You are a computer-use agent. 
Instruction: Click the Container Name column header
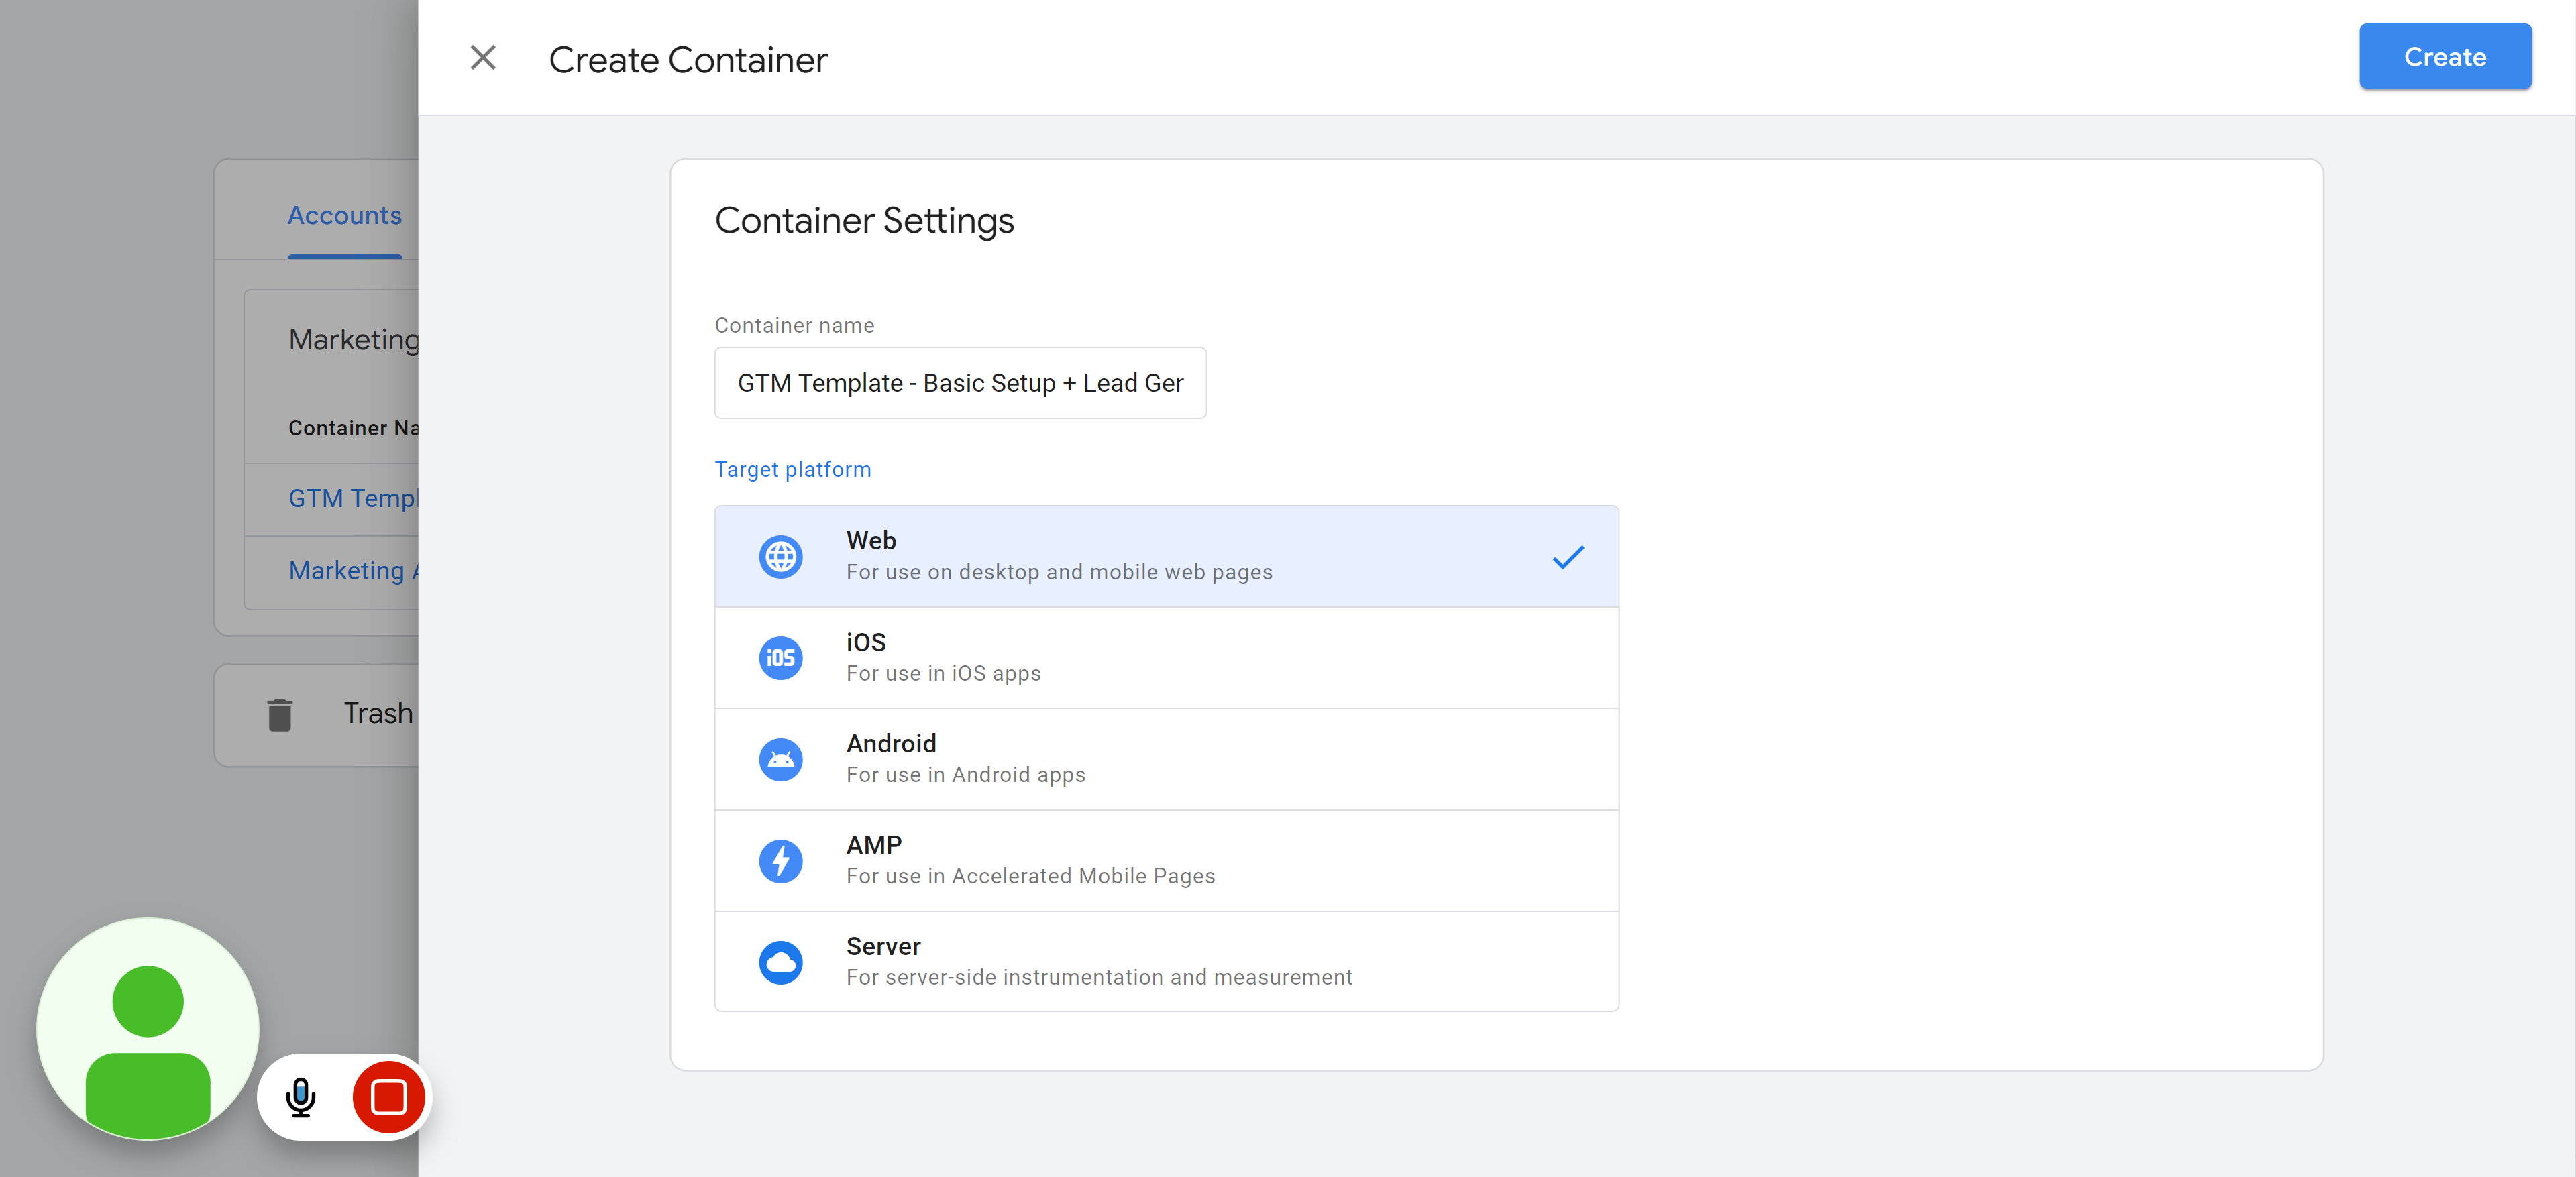click(353, 428)
